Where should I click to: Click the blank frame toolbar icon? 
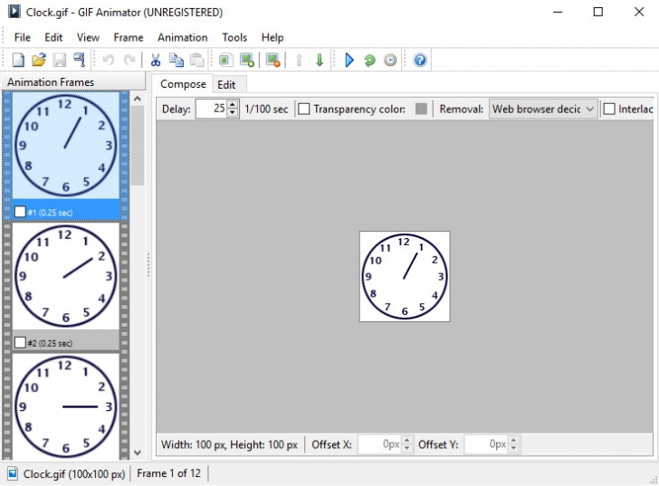tap(226, 60)
